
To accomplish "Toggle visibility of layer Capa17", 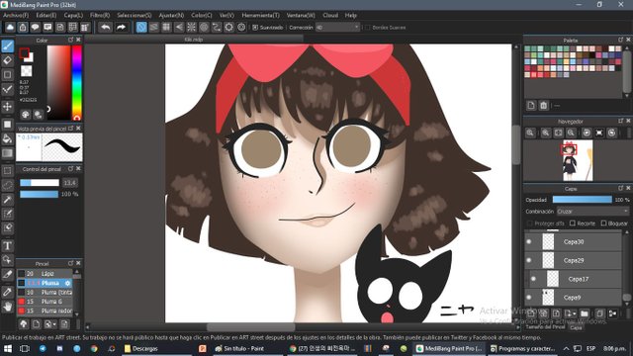I will pyautogui.click(x=533, y=279).
